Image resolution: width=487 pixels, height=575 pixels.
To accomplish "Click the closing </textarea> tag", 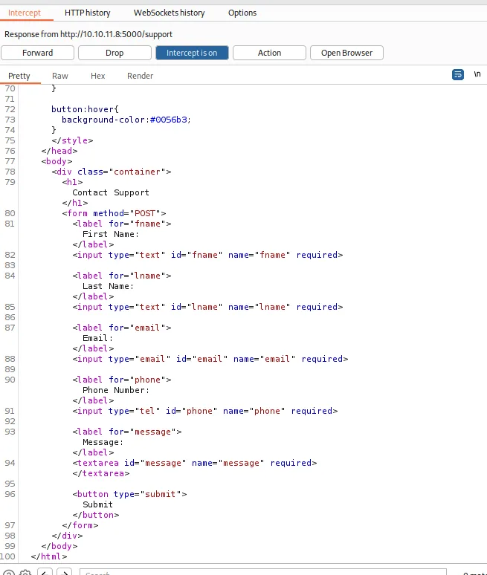I will 101,473.
